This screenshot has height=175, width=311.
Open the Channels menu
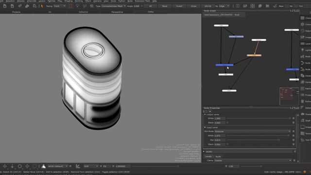pos(32,1)
